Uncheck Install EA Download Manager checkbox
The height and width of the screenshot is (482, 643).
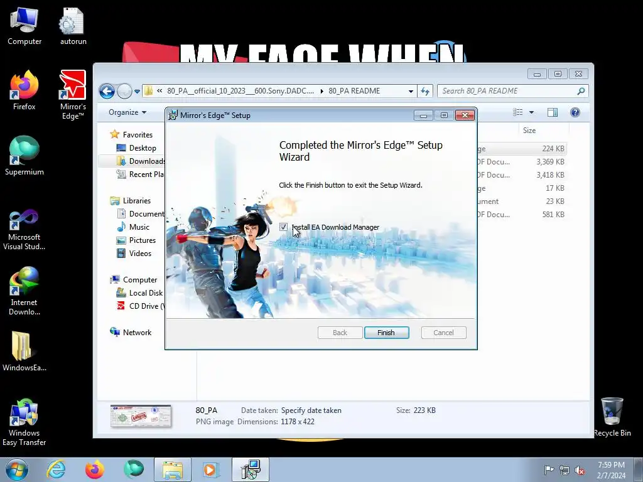[x=283, y=227]
